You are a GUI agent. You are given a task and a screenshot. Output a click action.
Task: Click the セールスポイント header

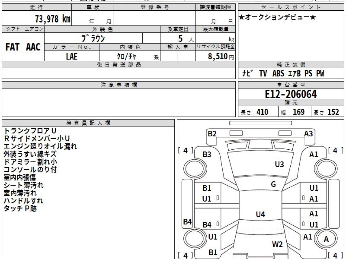pyautogui.click(x=291, y=7)
